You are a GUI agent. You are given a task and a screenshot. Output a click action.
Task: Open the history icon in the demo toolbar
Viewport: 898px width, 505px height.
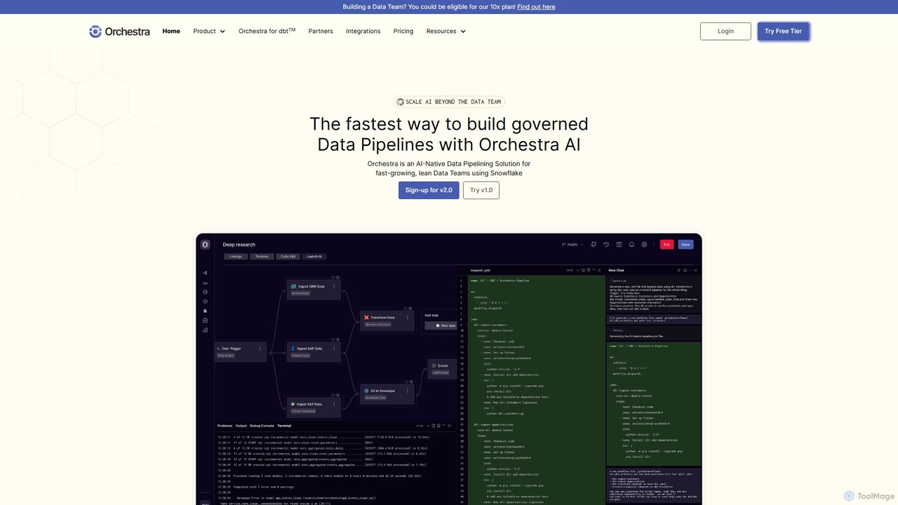(x=606, y=245)
